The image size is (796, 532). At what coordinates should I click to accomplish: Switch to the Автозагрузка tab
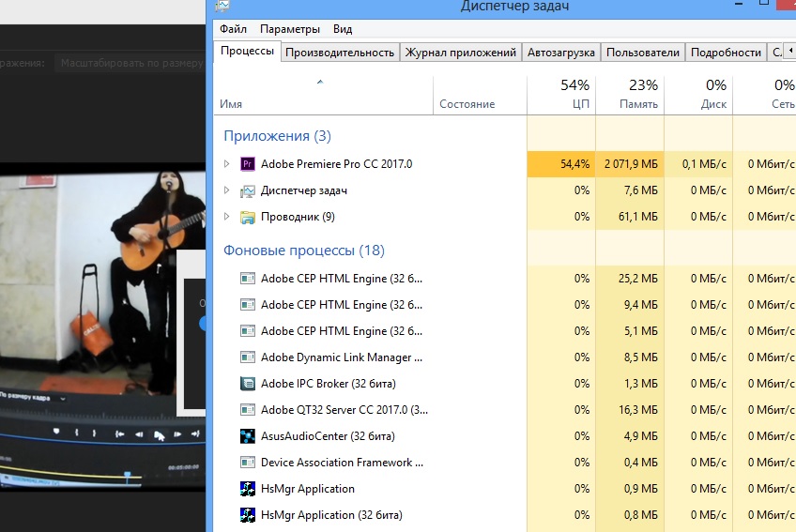(x=560, y=53)
